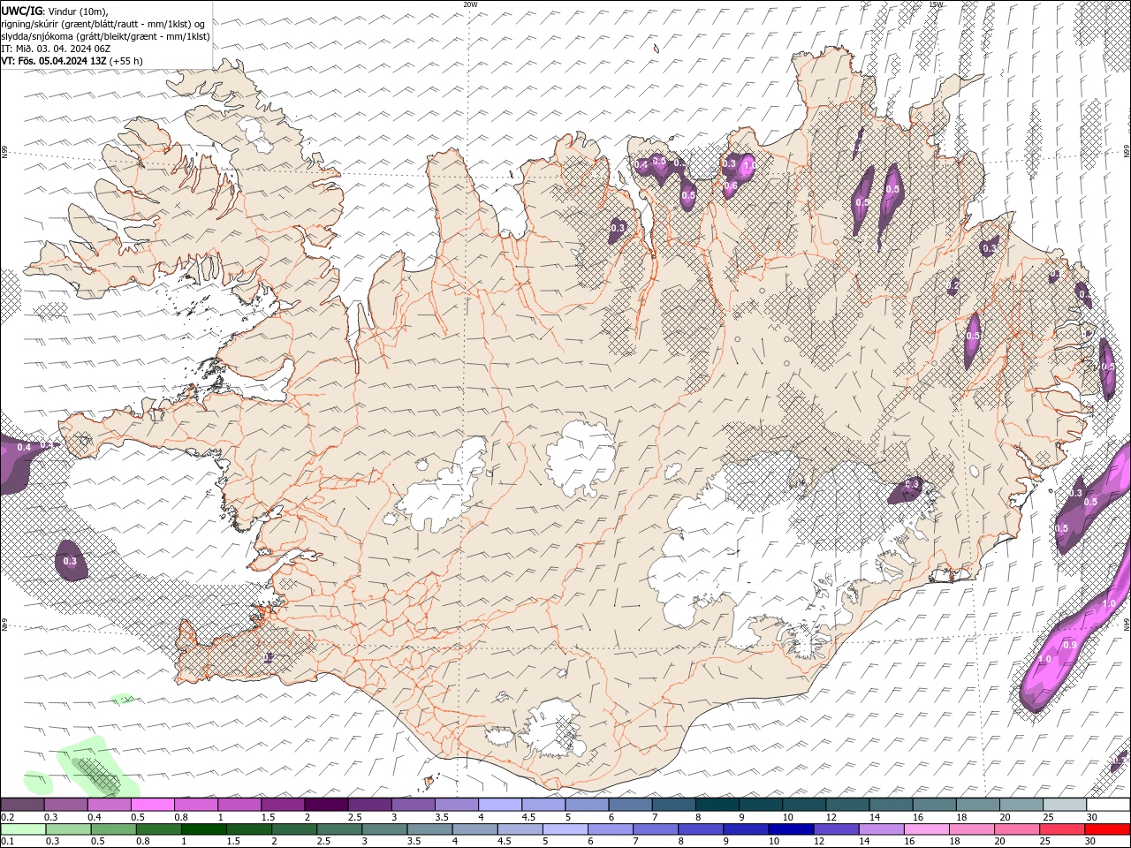Select the grey-blue swatch starting at 4 in the lower legend row

474,829
